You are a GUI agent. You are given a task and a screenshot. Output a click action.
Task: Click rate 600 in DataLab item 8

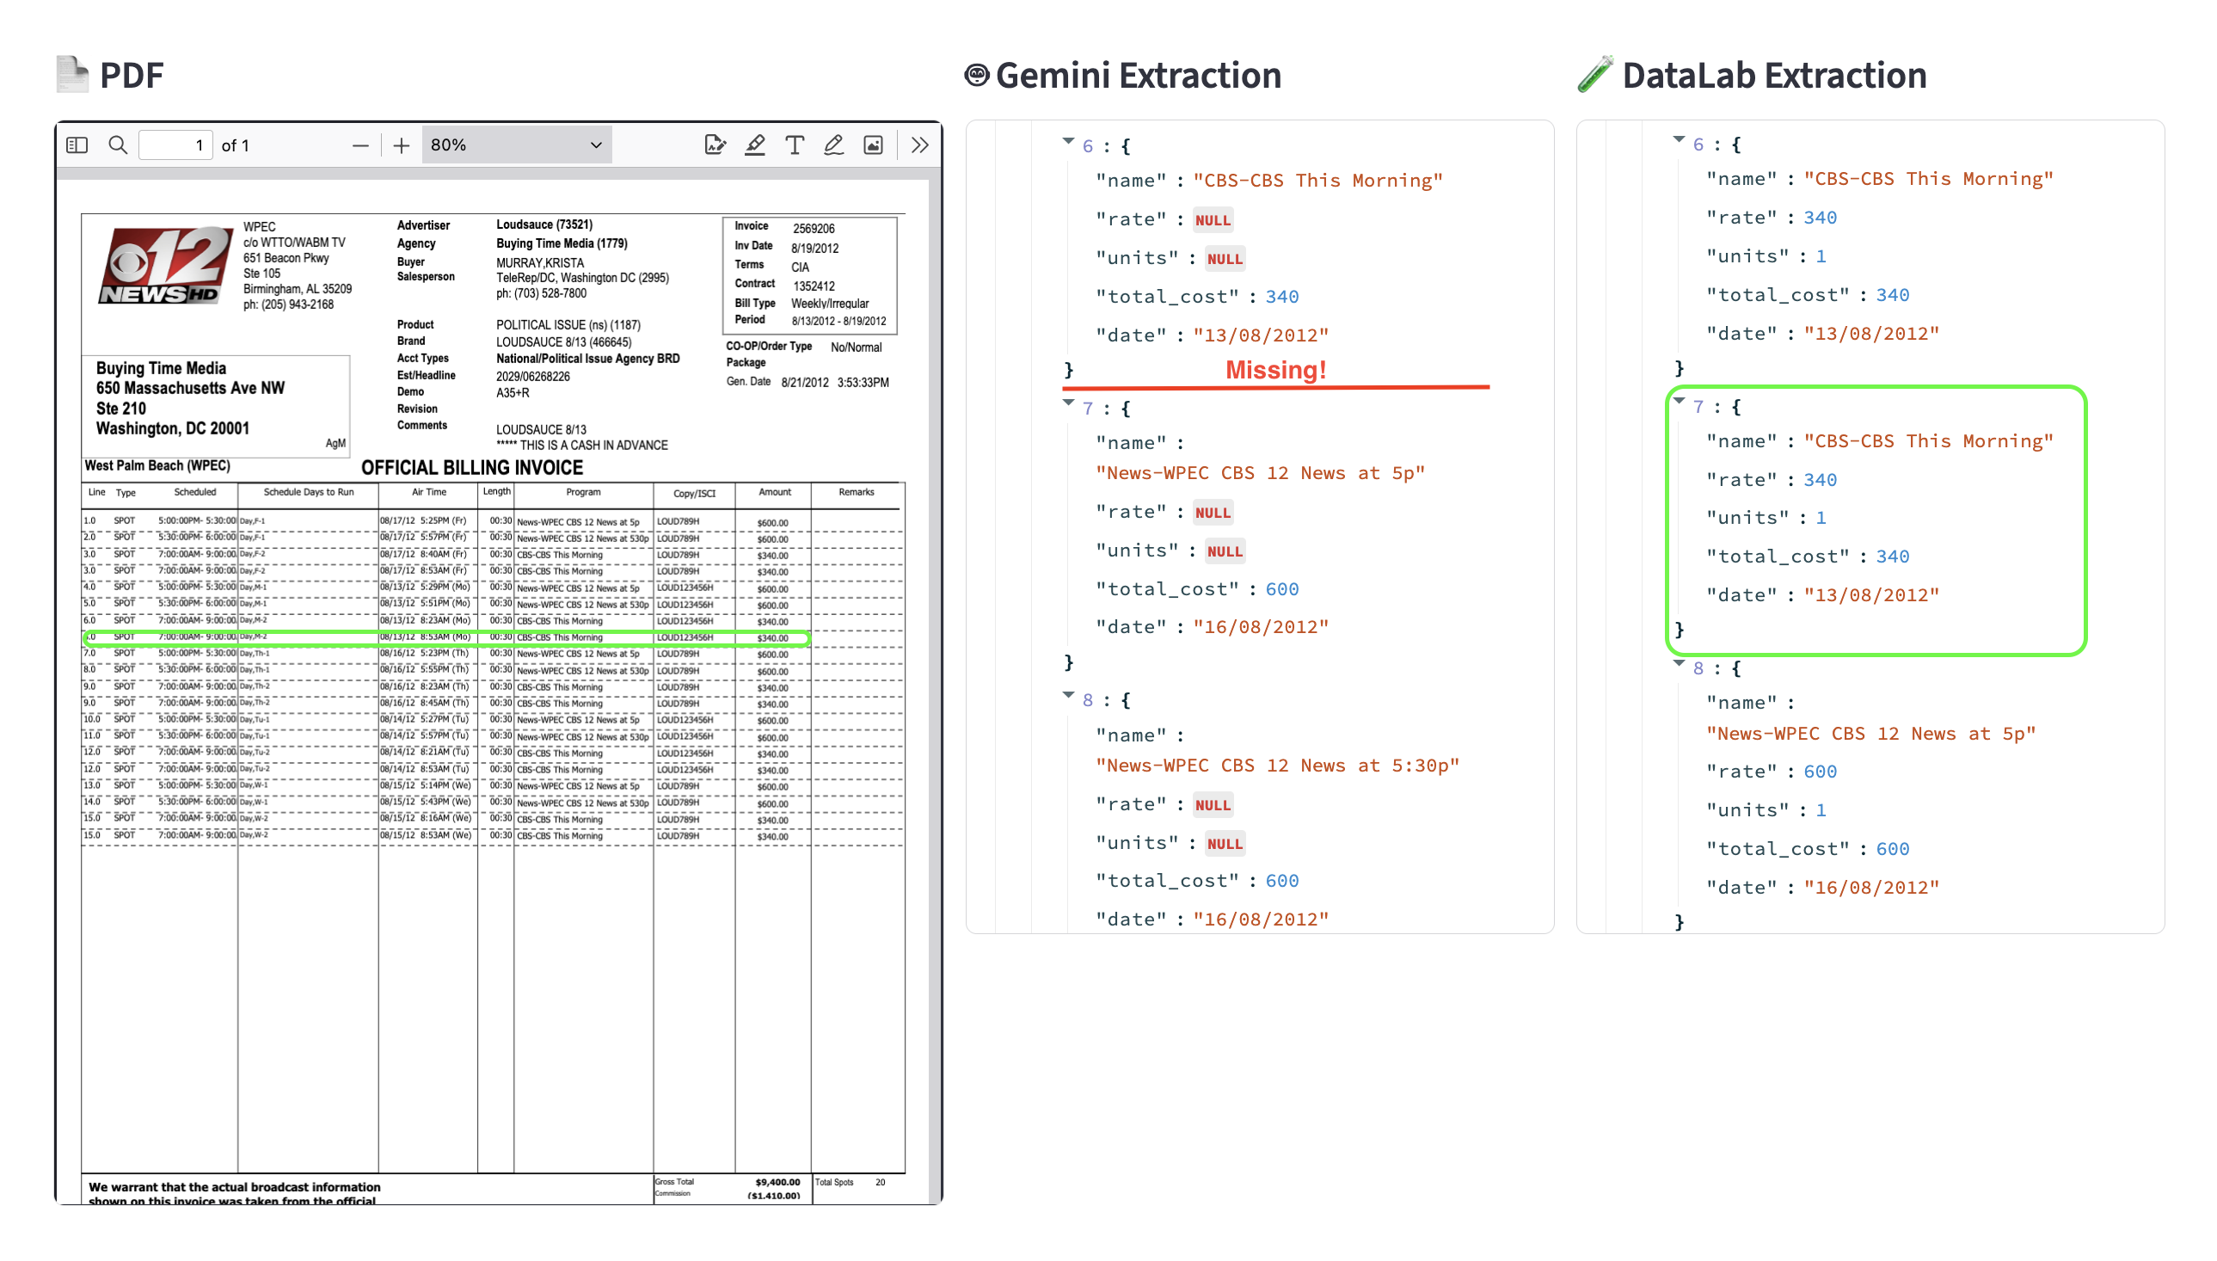coord(1819,772)
